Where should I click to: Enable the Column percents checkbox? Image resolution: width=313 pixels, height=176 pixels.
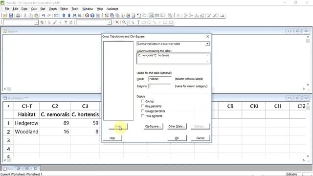click(x=142, y=111)
